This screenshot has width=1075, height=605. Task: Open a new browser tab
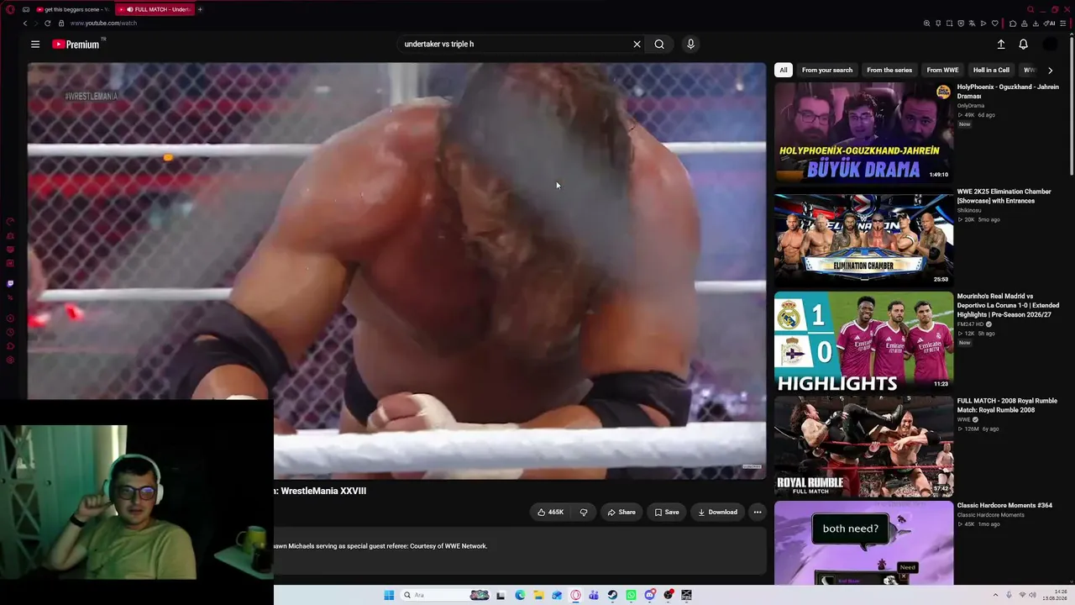point(200,9)
